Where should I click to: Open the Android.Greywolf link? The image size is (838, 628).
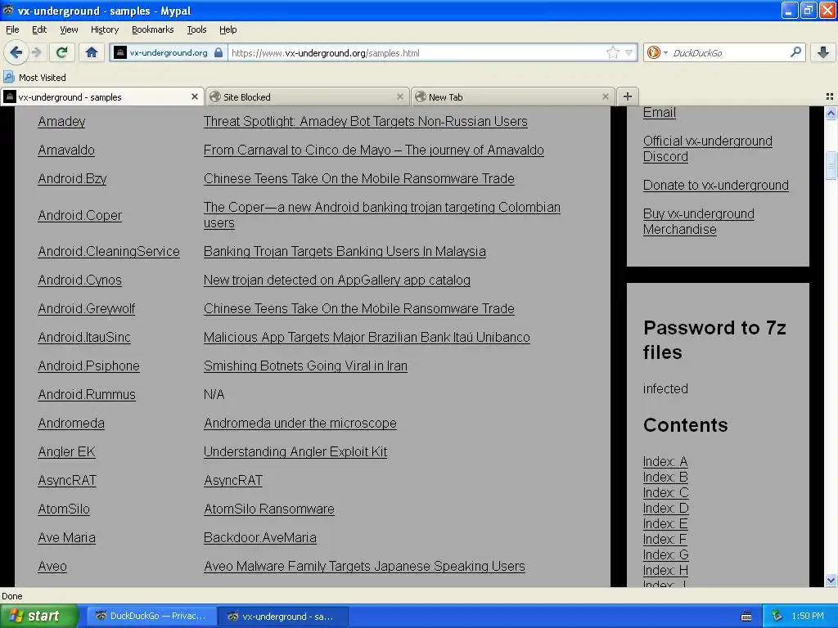[87, 308]
